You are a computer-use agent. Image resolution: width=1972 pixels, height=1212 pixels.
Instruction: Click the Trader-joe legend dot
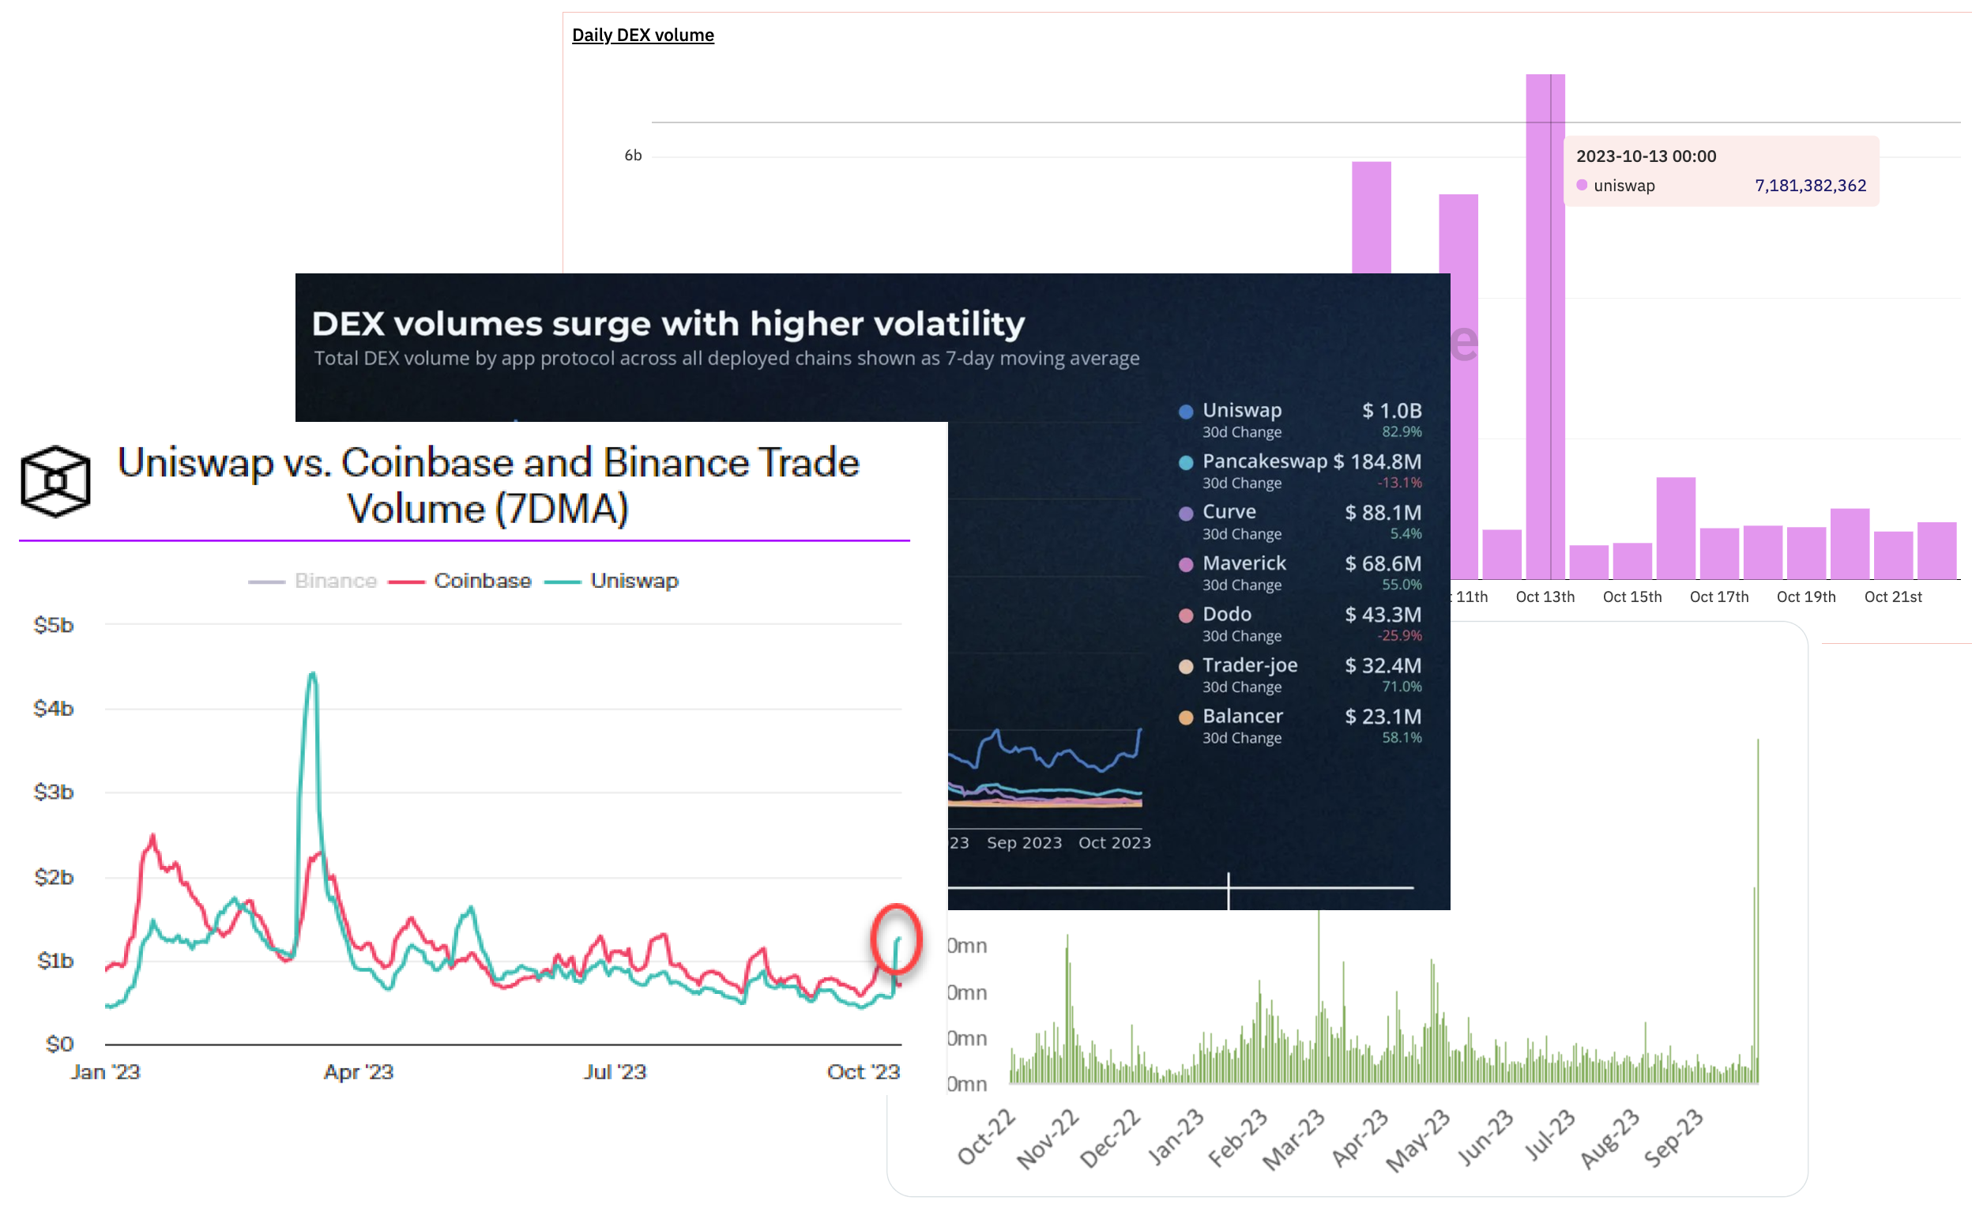(x=1186, y=666)
